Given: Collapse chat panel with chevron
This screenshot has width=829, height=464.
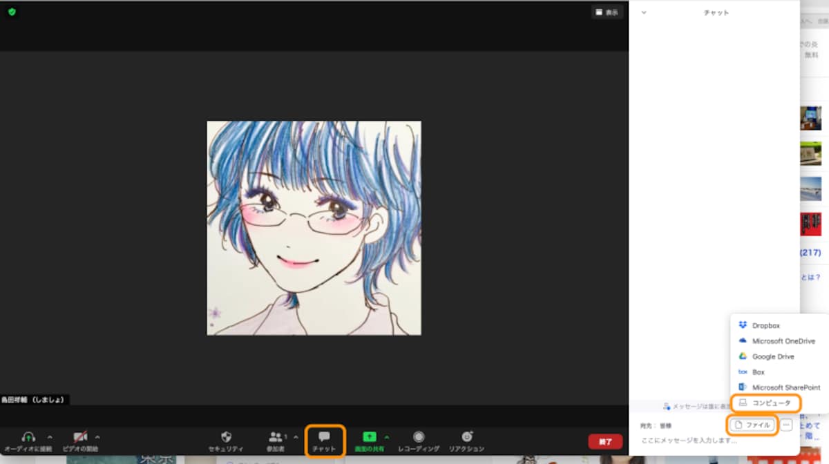Looking at the screenshot, I should [644, 12].
